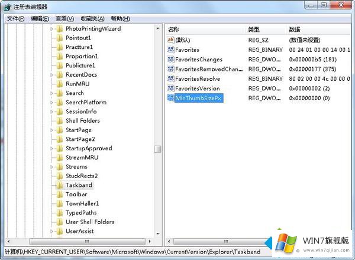
Task: Select the MinThumbSizePx value name
Action: 198,98
